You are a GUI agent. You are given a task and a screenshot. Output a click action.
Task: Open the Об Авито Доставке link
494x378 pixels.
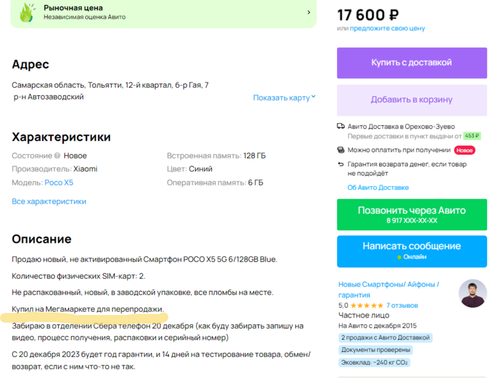[x=378, y=187]
